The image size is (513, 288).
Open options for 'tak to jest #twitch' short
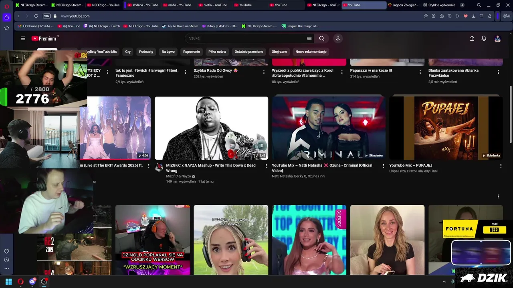point(186,72)
